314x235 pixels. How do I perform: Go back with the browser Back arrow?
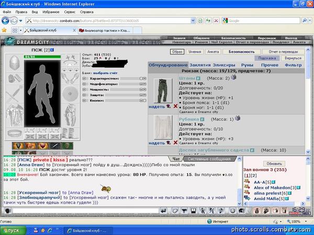pos(5,20)
